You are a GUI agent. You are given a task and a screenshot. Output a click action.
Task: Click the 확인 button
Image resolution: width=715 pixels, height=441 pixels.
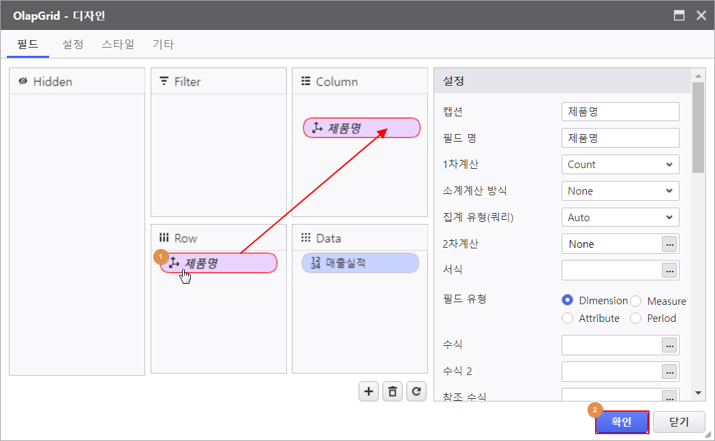point(622,422)
